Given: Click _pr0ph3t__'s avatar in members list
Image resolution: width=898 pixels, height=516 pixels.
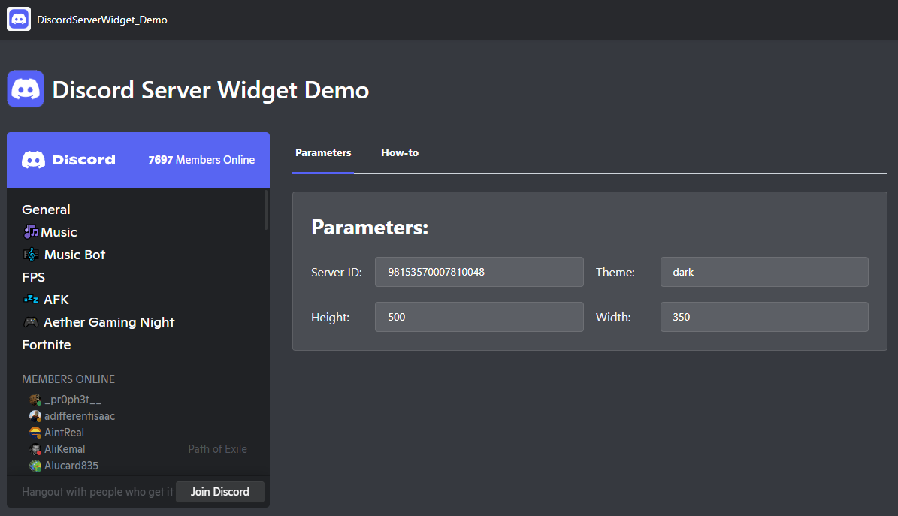Looking at the screenshot, I should [35, 399].
